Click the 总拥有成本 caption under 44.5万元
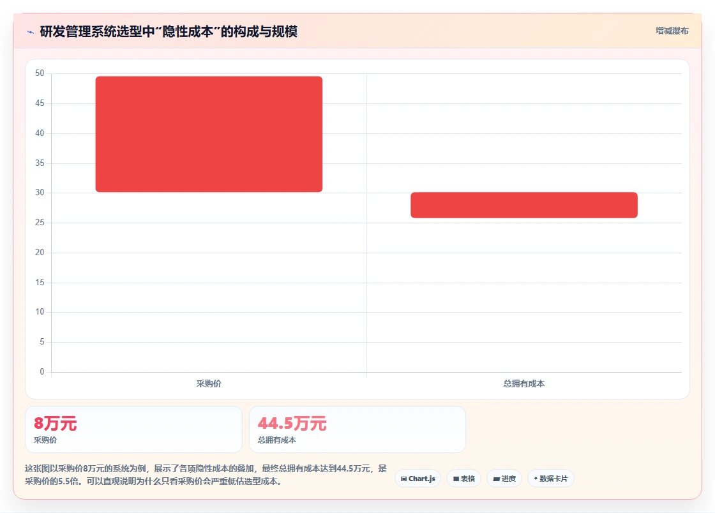 click(277, 440)
